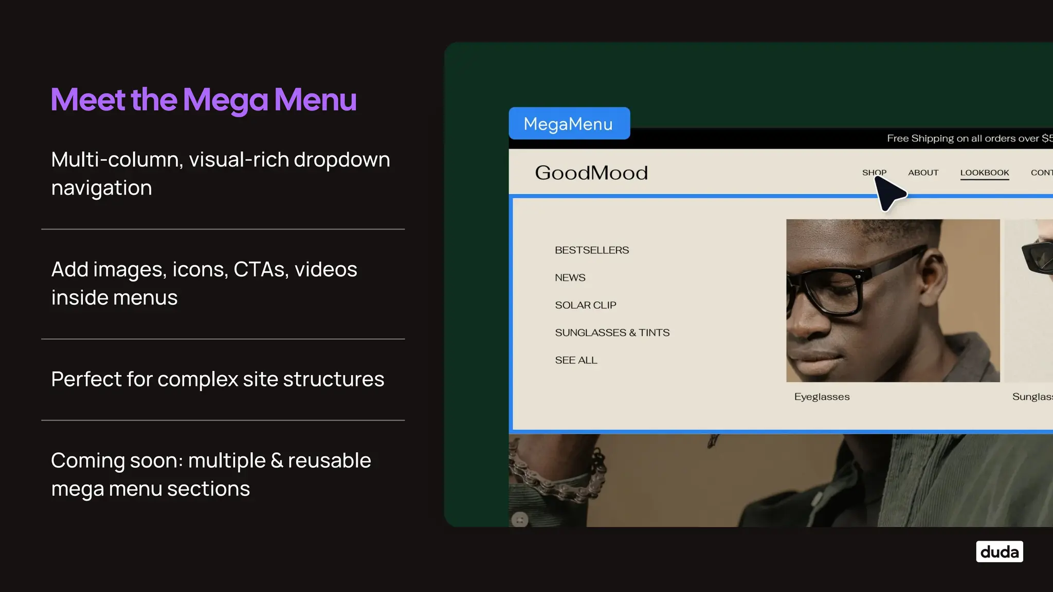Click the Sunglasses caption label
Screen dimensions: 1053x592
point(1032,397)
